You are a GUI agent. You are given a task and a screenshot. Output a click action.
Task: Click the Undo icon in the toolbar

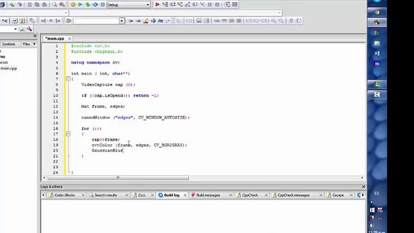[12, 5]
